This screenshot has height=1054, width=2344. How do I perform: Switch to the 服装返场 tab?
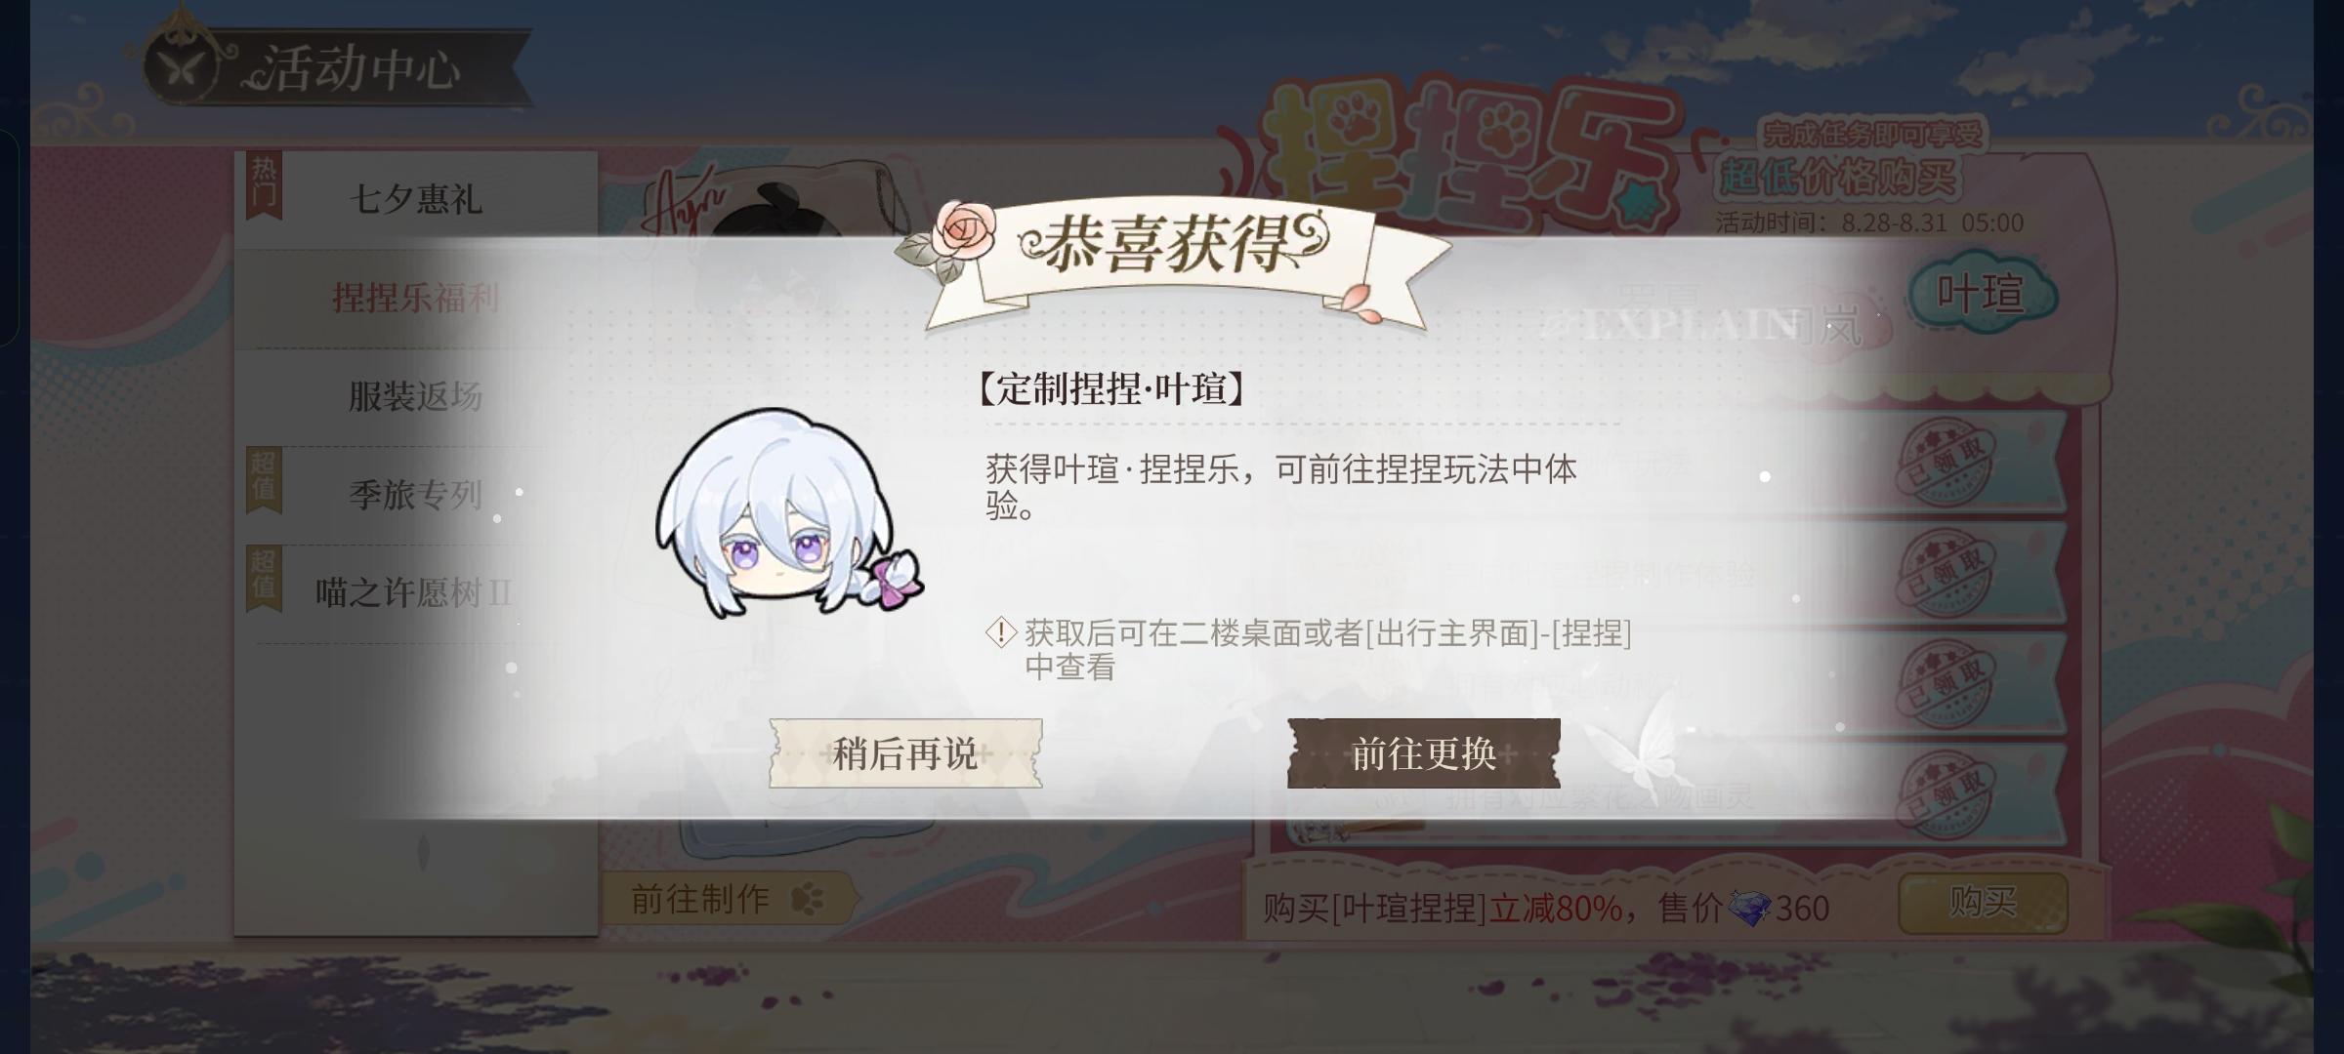coord(416,396)
